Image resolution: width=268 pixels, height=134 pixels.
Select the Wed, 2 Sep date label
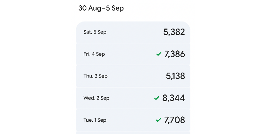click(96, 98)
